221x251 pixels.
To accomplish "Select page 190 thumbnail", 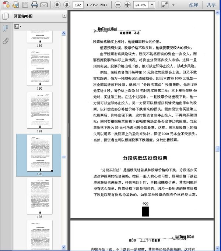I will 40,67.
